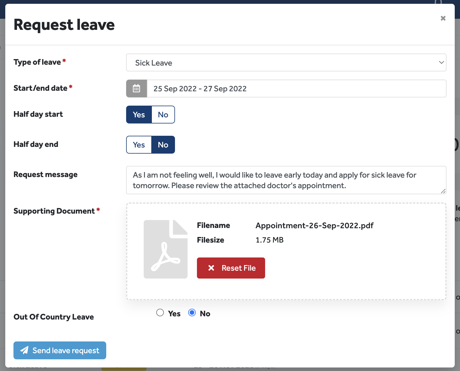Select Yes for Out Of Country Leave
The height and width of the screenshot is (371, 460).
click(160, 313)
